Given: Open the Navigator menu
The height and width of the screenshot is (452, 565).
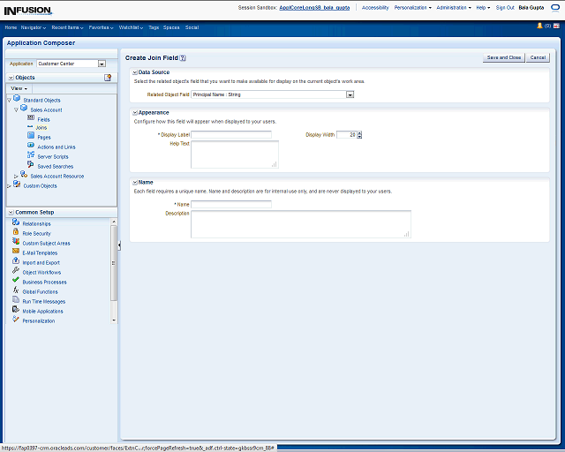Looking at the screenshot, I should coord(34,27).
